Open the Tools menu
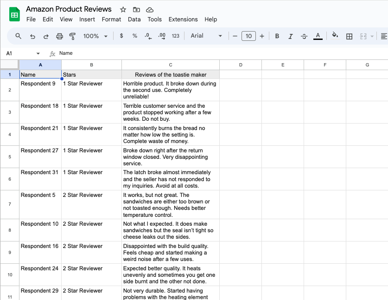This screenshot has height=300, width=388. point(155,20)
